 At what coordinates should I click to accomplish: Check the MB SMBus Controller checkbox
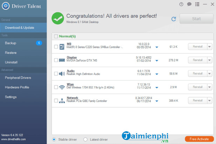tap(56, 47)
